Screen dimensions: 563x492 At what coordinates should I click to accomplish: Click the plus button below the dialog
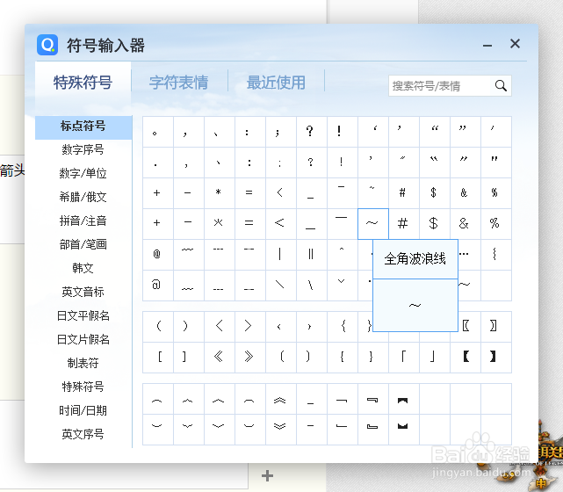(x=268, y=476)
